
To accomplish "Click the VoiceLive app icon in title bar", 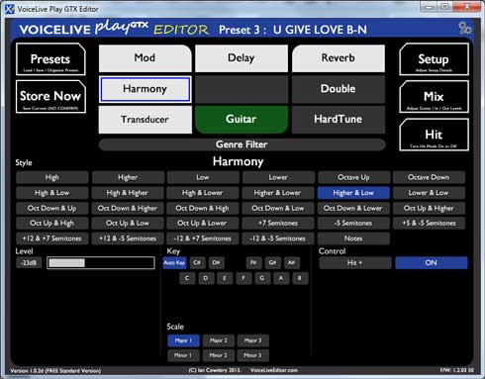I will 10,9.
